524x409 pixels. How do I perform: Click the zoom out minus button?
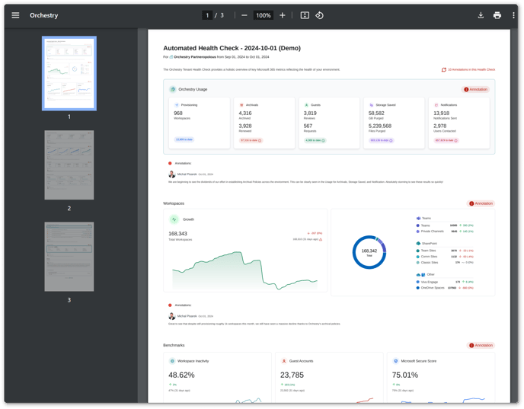tap(244, 15)
